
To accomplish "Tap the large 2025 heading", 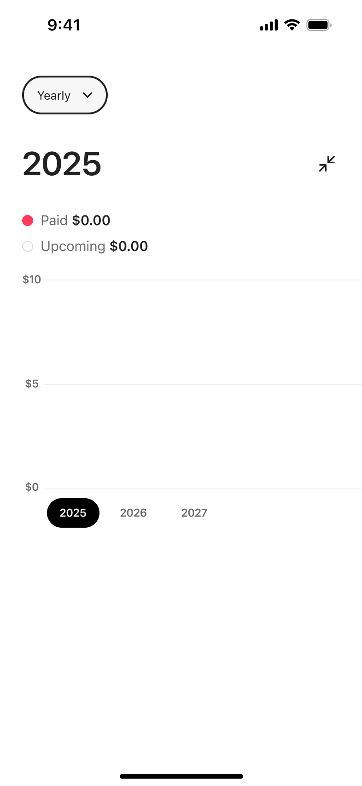I will pyautogui.click(x=62, y=164).
